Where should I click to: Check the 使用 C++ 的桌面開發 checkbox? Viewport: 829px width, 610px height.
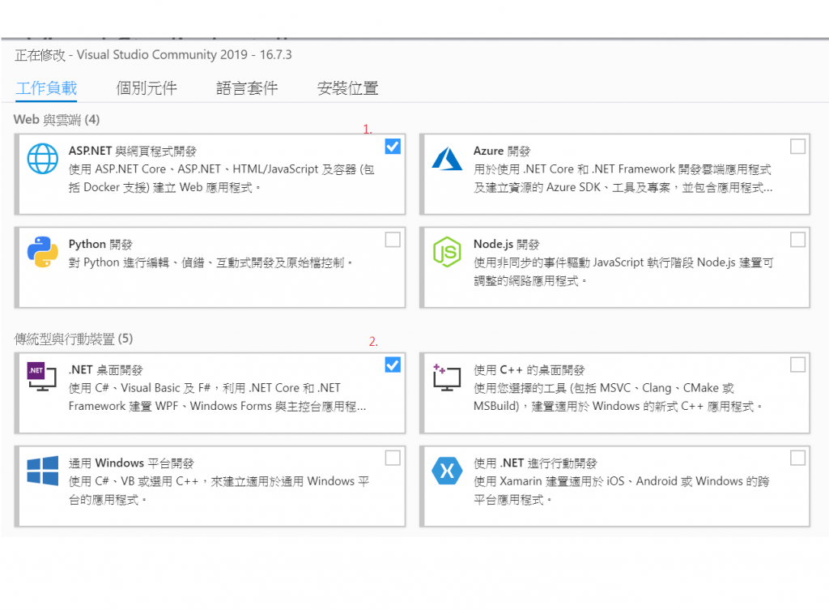[797, 365]
